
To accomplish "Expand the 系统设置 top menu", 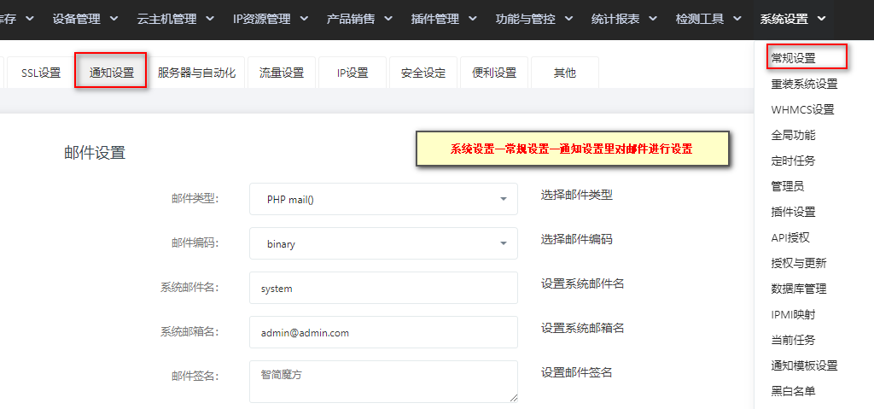I will pyautogui.click(x=792, y=19).
